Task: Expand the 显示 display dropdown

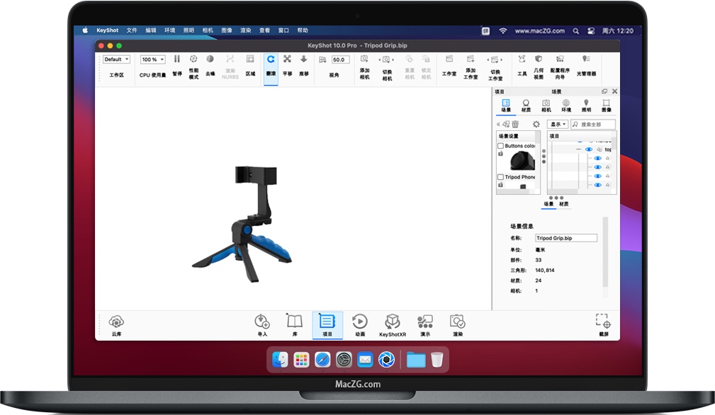Action: [557, 124]
